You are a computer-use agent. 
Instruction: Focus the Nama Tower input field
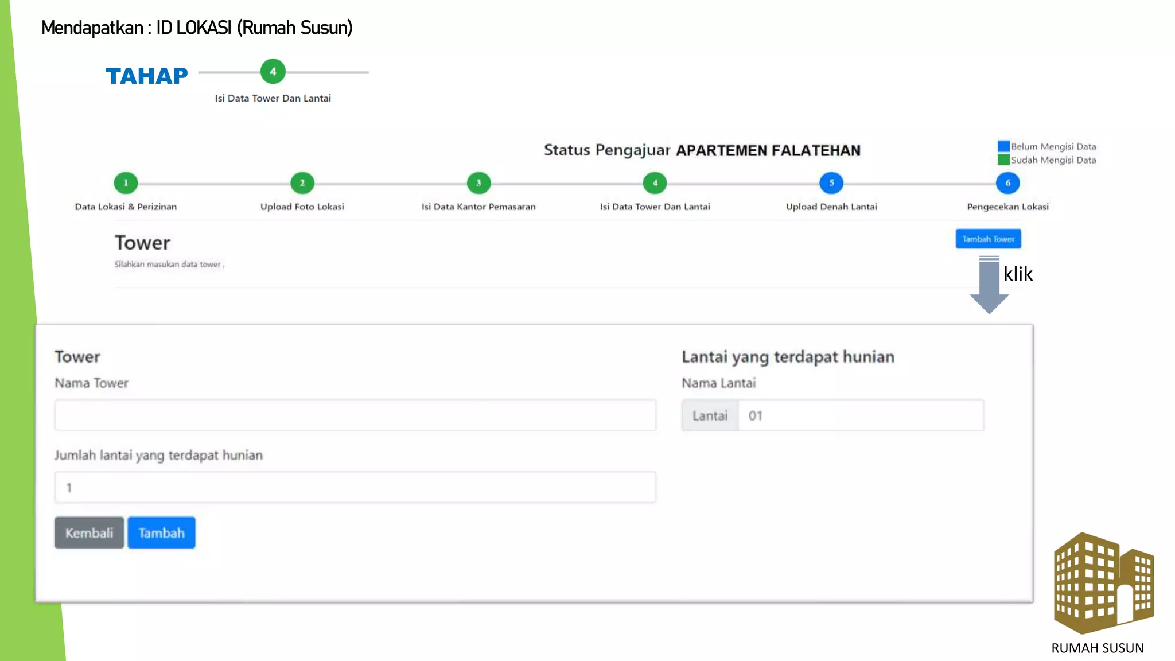355,415
